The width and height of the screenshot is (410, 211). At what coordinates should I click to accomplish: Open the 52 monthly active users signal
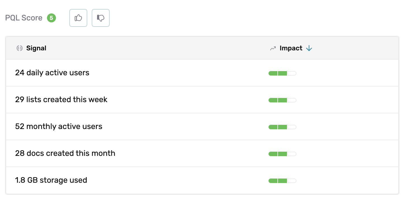coord(59,126)
